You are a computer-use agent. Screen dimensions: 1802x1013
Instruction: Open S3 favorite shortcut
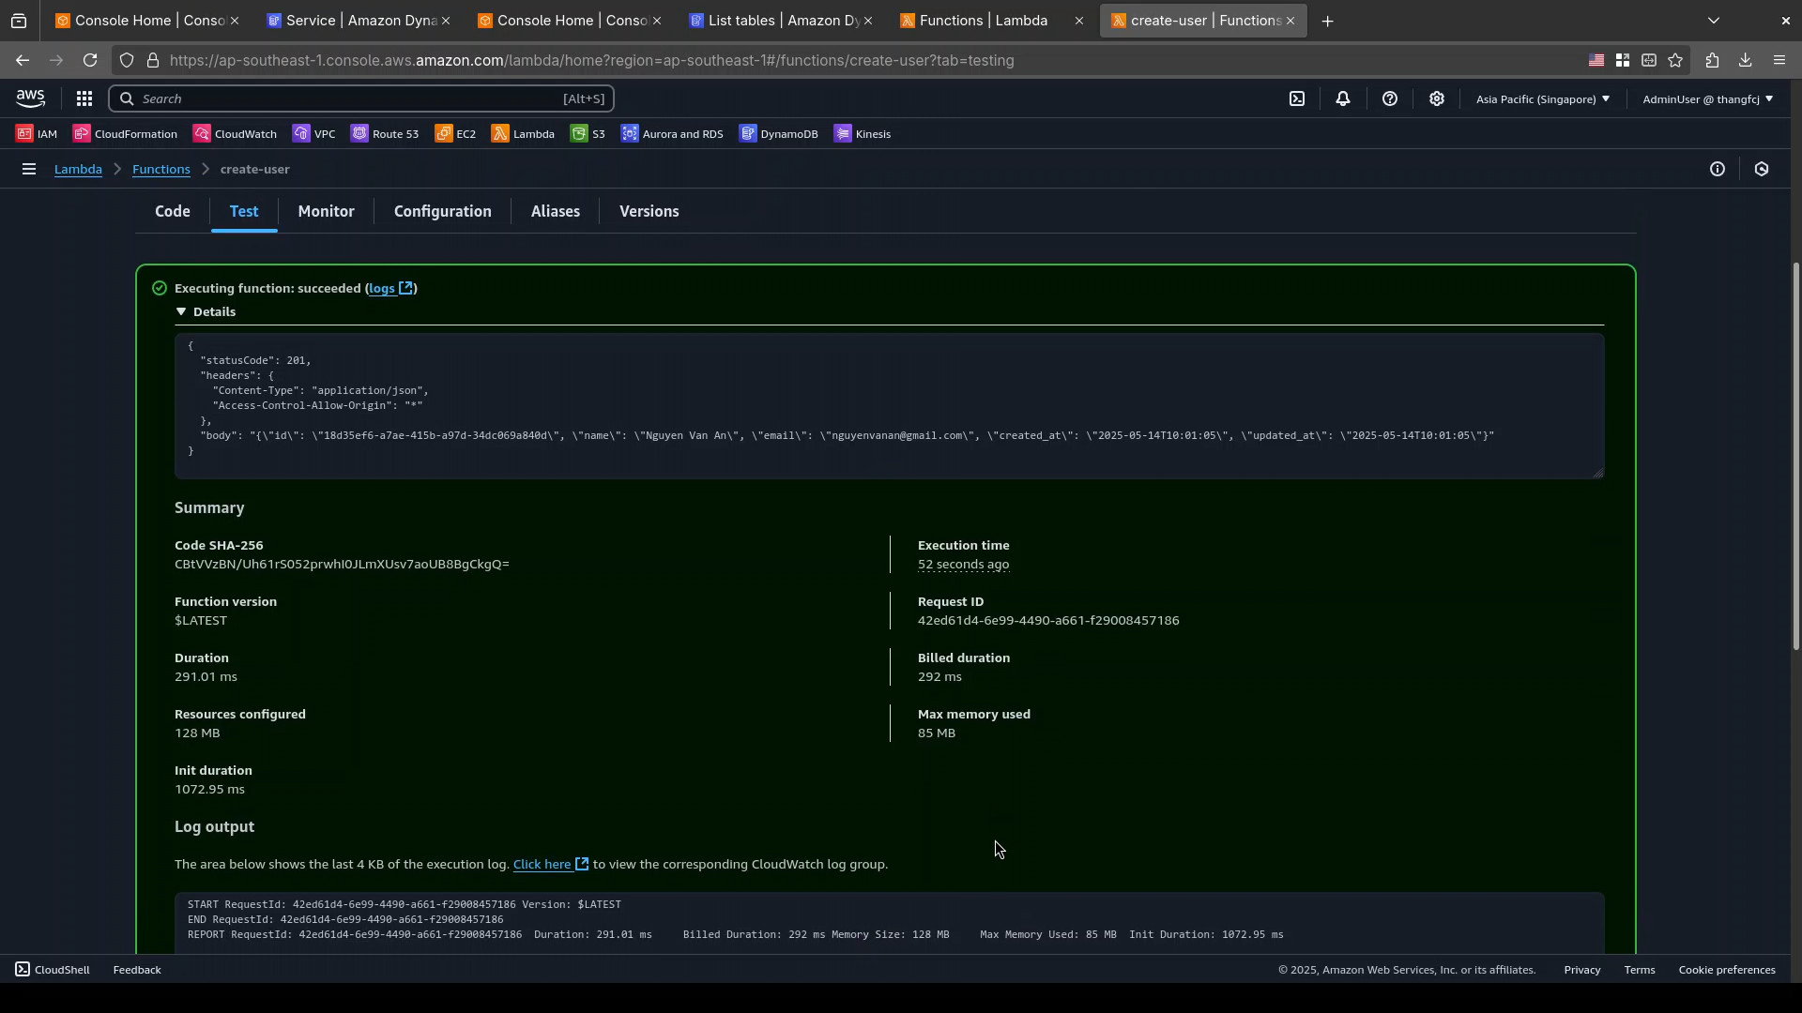pos(588,134)
